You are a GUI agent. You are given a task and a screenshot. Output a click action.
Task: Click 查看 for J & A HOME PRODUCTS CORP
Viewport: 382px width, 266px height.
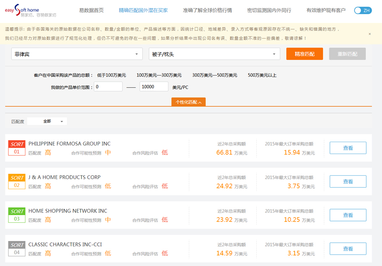(x=348, y=182)
